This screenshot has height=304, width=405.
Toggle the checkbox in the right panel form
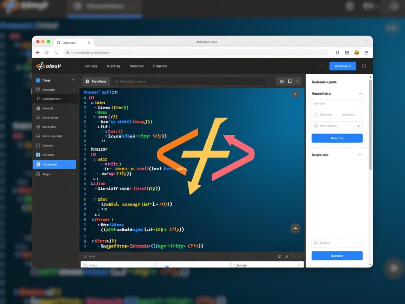pyautogui.click(x=316, y=115)
